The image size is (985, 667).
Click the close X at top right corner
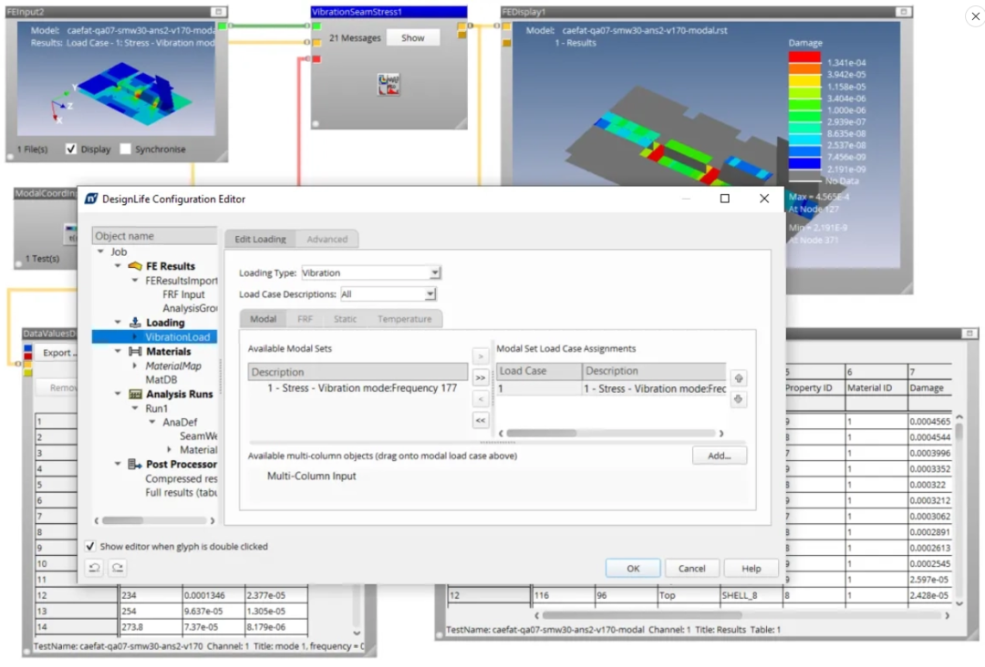pyautogui.click(x=975, y=16)
